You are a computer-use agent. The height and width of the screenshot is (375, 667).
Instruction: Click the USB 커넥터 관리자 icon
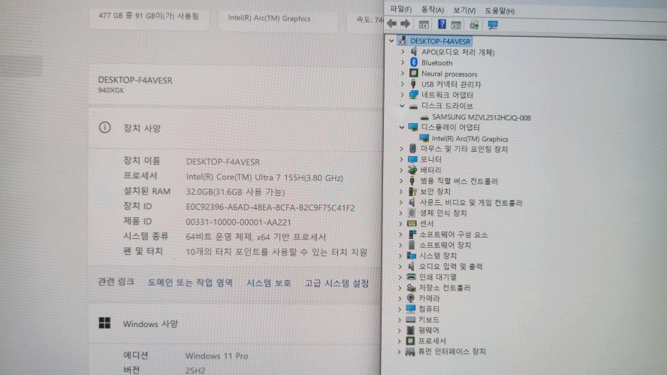(413, 84)
